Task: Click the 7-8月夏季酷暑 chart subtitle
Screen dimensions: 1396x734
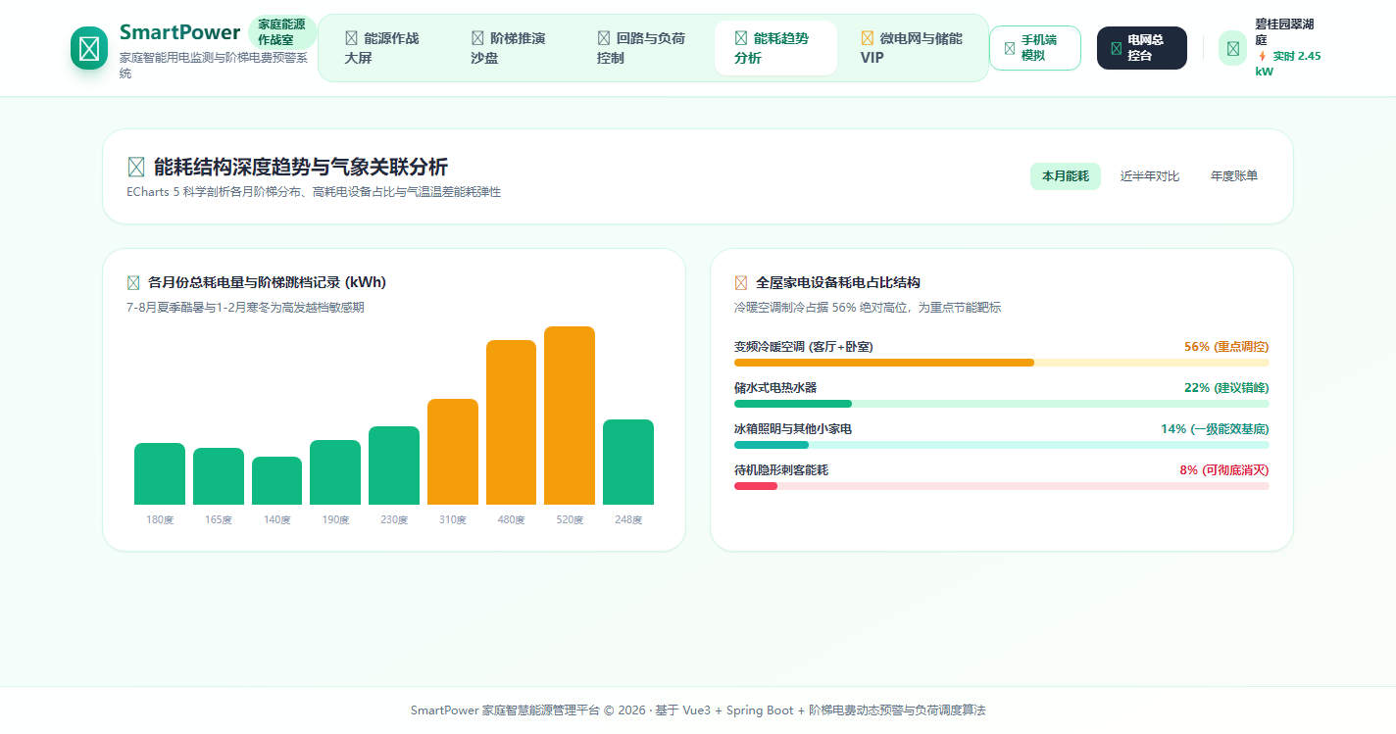Action: [245, 308]
